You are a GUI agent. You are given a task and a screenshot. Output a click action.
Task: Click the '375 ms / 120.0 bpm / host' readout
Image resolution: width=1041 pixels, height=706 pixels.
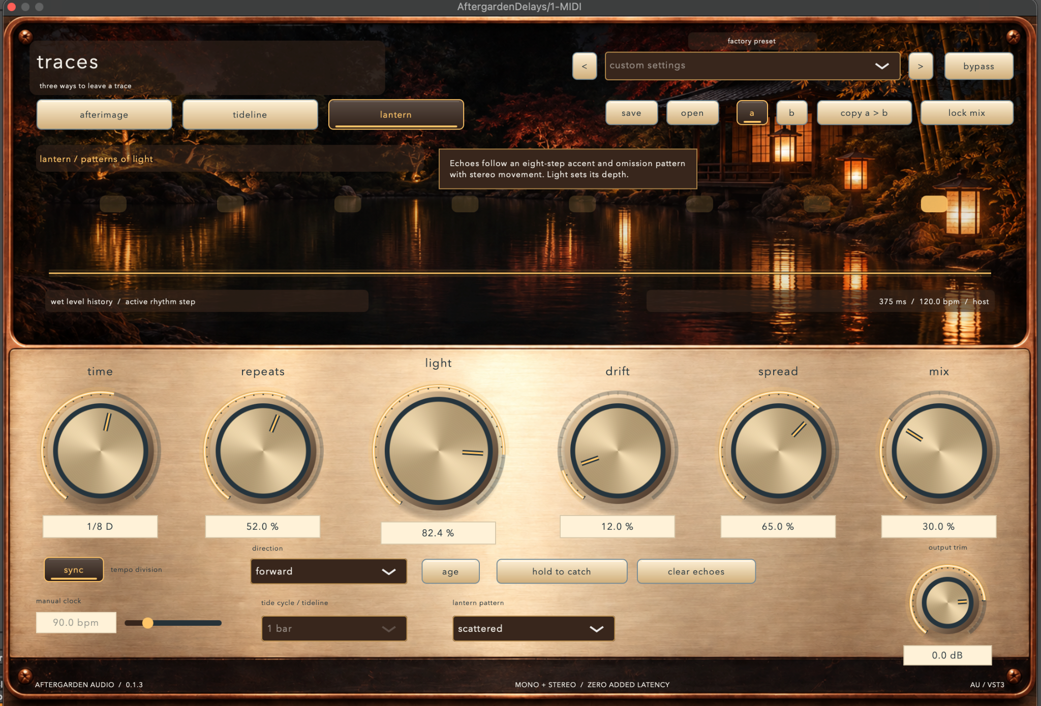tap(934, 301)
